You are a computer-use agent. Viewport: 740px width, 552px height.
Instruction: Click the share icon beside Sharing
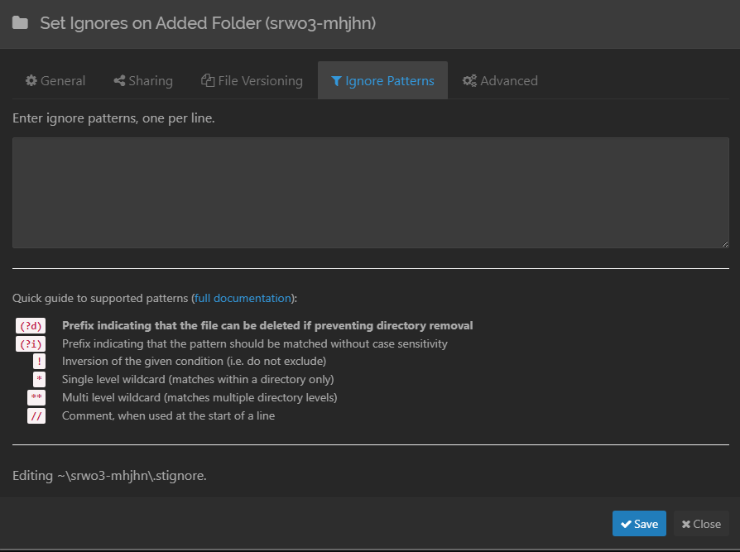[x=119, y=81]
